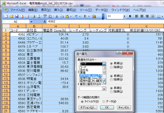The height and width of the screenshot is (113, 164).
Task: Open 編集(E) menu
Action: [x=33, y=10]
